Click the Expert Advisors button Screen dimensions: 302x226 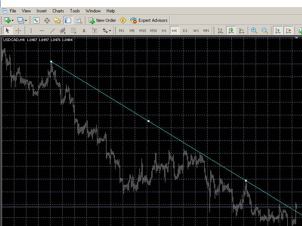tap(149, 20)
